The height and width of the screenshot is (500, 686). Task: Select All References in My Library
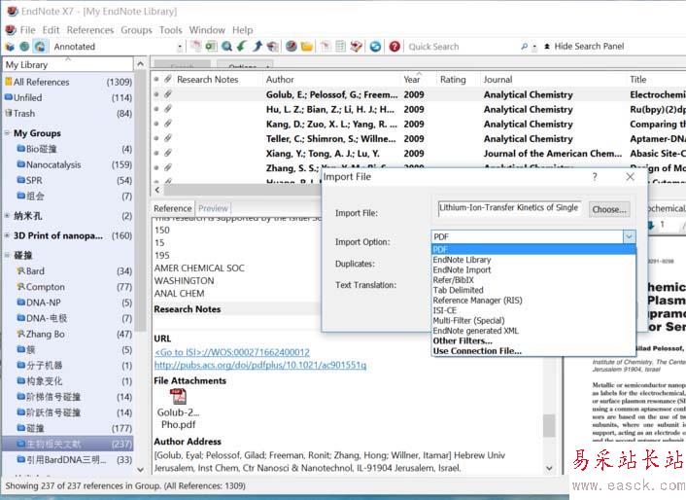[68, 82]
